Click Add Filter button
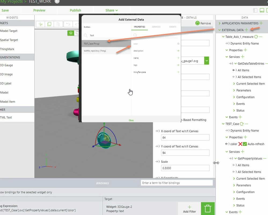This screenshot has width=268, height=215. 189,209
